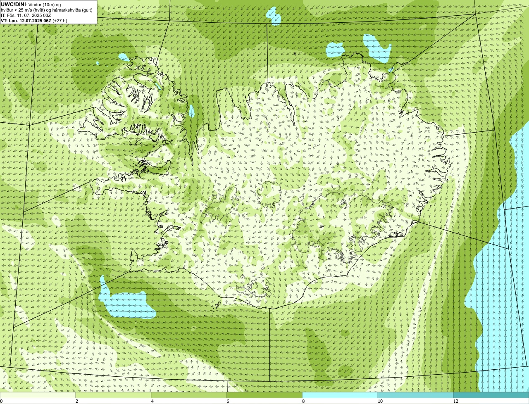Click the dark teal above-12 legend segment
529x404 pixels.
tap(491, 395)
